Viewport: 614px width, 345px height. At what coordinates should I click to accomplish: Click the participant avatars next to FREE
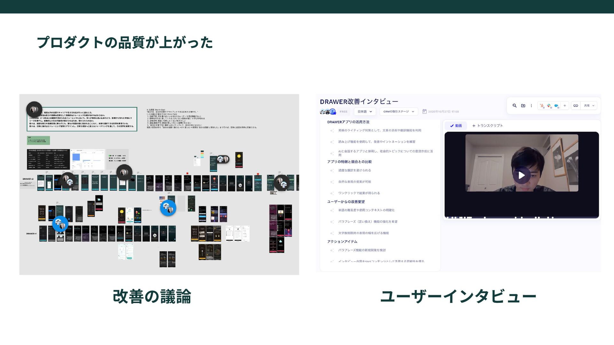328,112
